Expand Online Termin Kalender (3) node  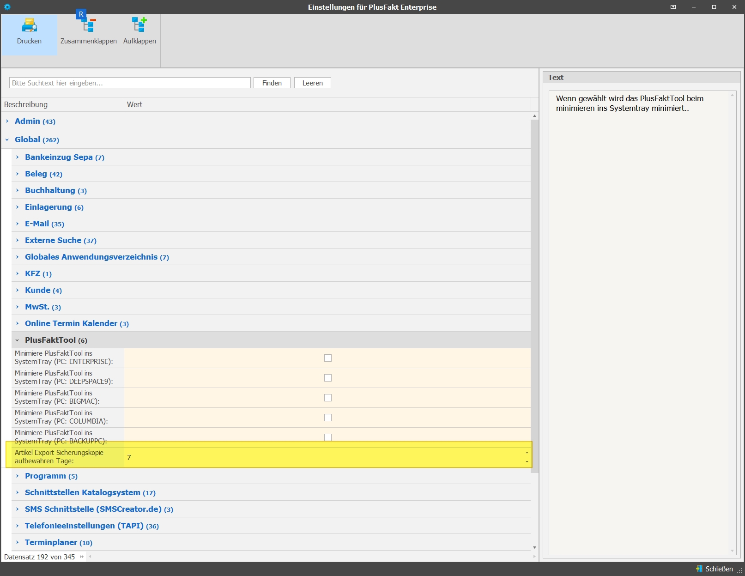17,323
